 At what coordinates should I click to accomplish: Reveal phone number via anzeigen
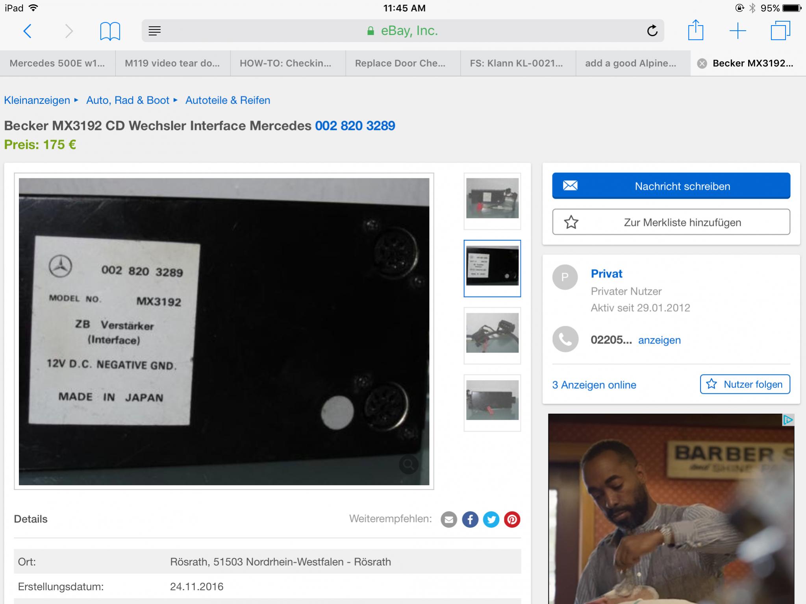pos(659,340)
